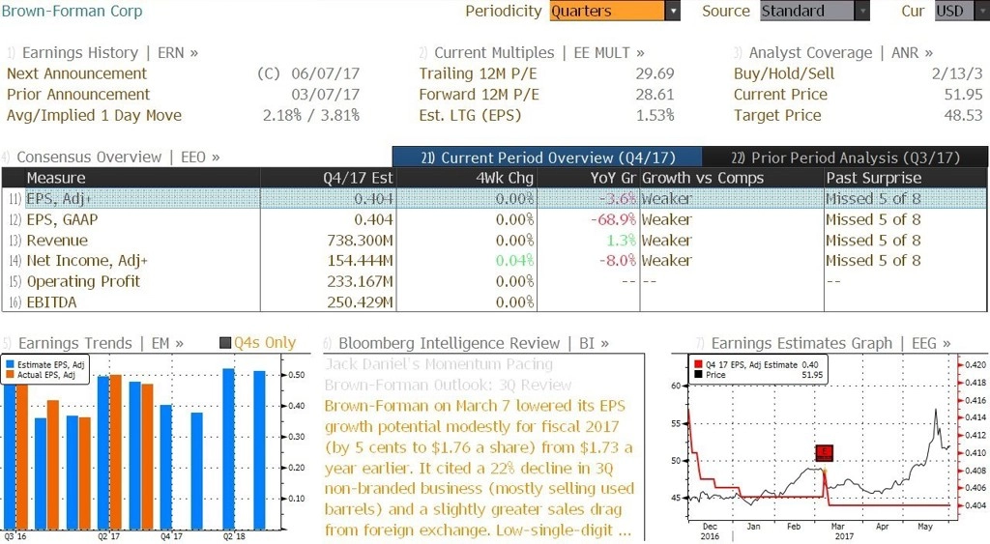Click the Revenue 1.3% YoY growth value

622,241
